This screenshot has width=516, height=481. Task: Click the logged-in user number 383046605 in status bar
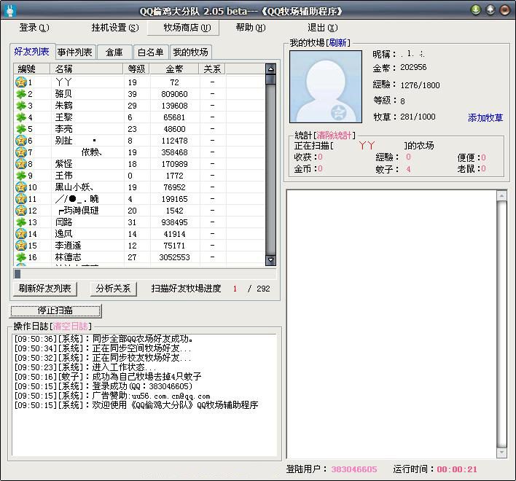click(354, 469)
